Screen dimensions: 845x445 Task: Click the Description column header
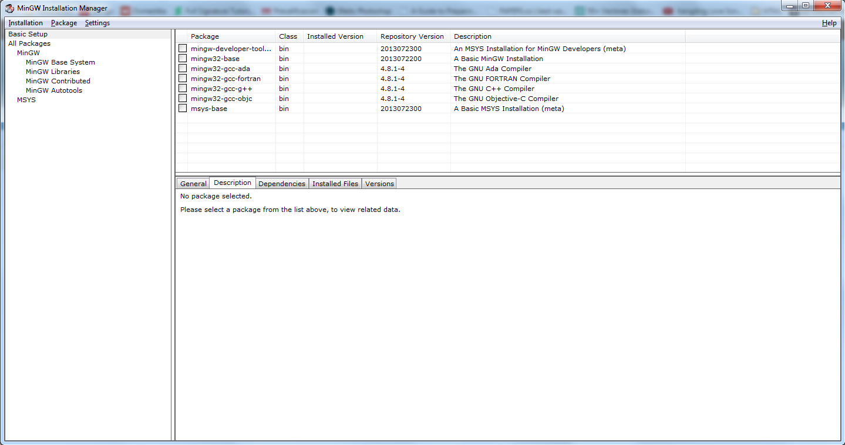[x=568, y=36]
